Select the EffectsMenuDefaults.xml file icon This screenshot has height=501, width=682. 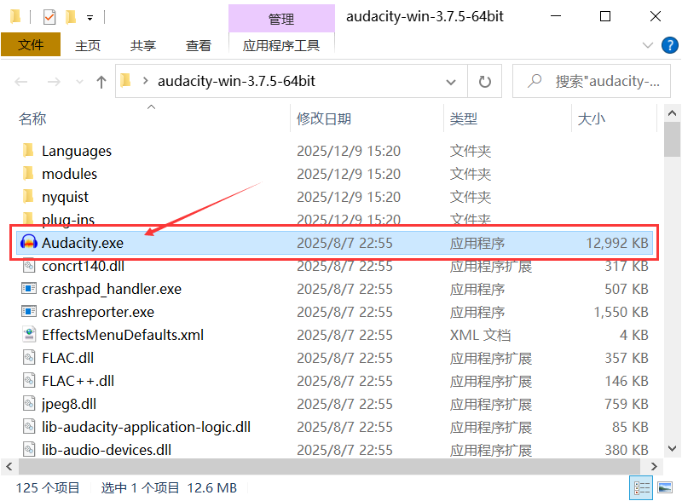click(x=29, y=335)
